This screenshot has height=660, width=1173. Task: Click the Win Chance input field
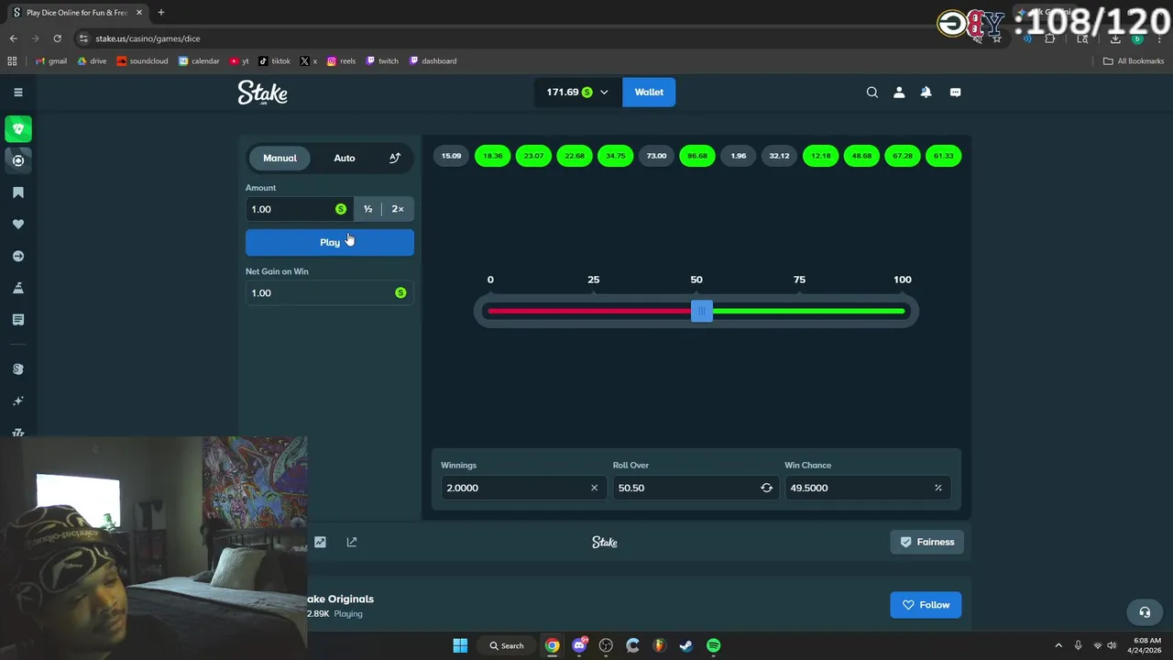867,488
